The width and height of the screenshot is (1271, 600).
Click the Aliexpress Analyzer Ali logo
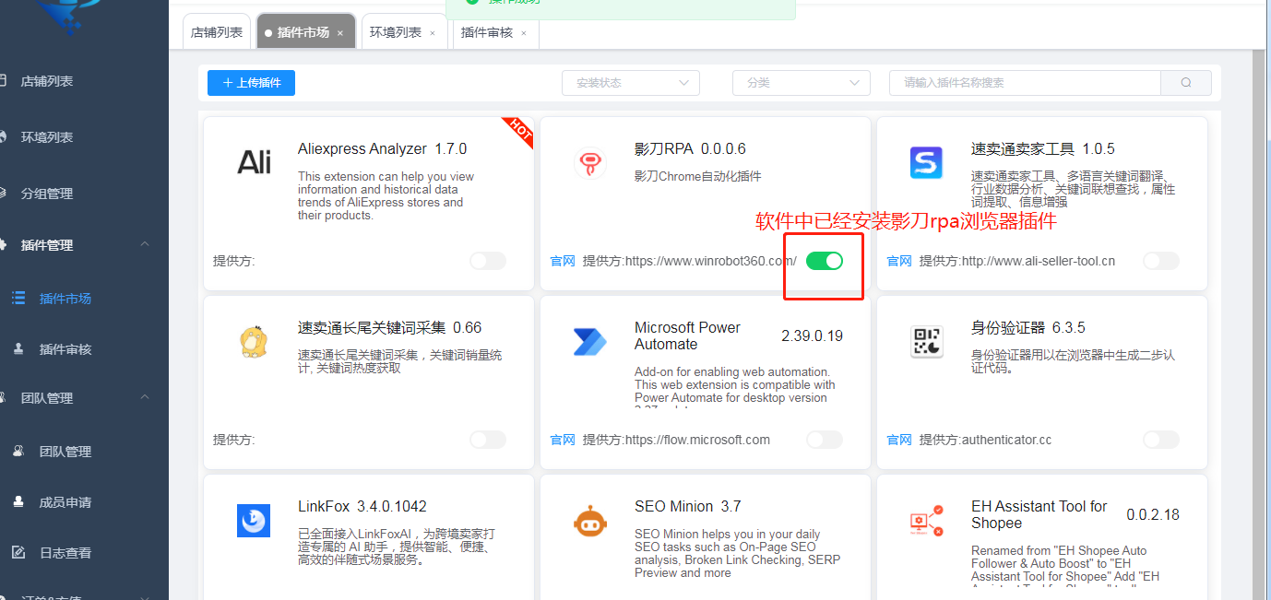[254, 163]
